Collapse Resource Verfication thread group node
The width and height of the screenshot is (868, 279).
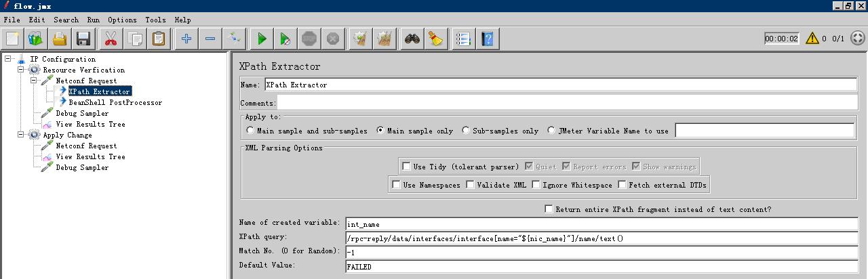[21, 70]
